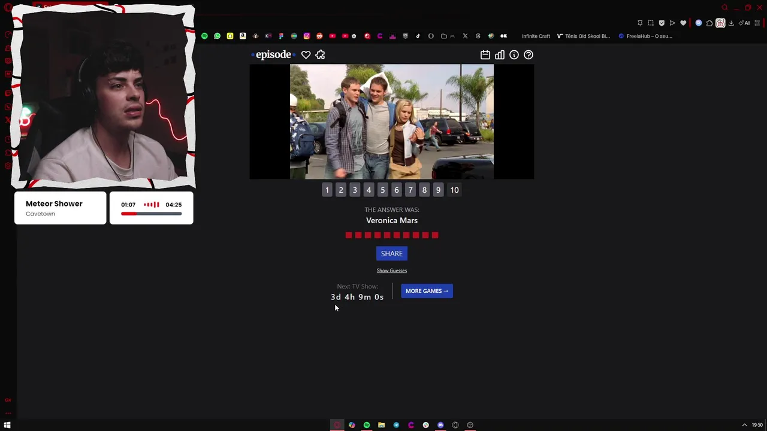Click the heart icon next to the episode logo
This screenshot has width=767, height=431.
306,54
